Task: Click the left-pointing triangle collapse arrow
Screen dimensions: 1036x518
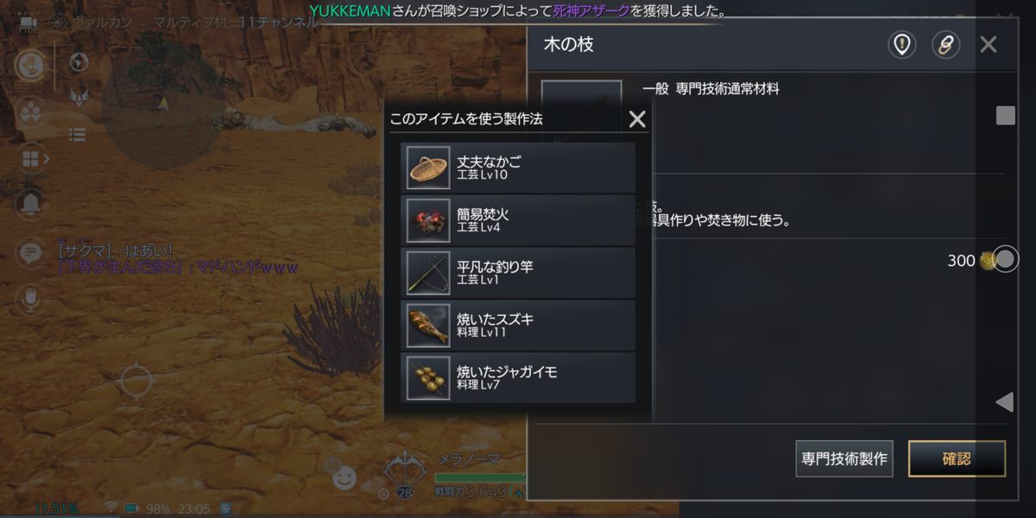Action: [1004, 401]
